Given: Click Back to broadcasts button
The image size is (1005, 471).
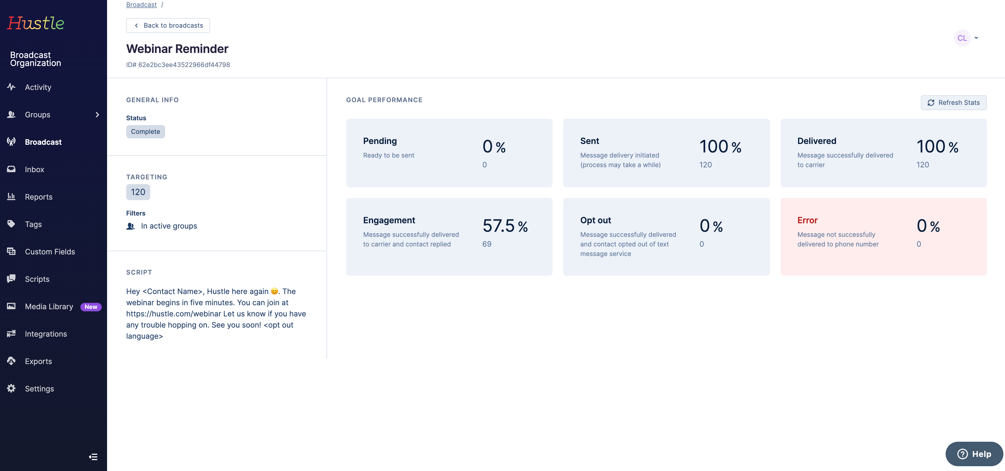Looking at the screenshot, I should coord(168,25).
